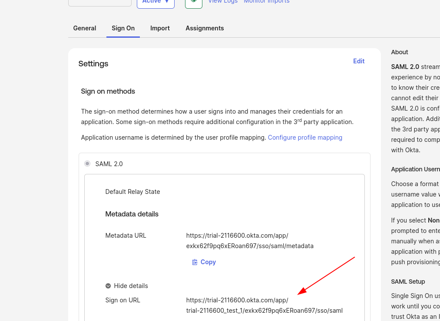Open the Import tab
Image resolution: width=440 pixels, height=321 pixels.
[160, 28]
